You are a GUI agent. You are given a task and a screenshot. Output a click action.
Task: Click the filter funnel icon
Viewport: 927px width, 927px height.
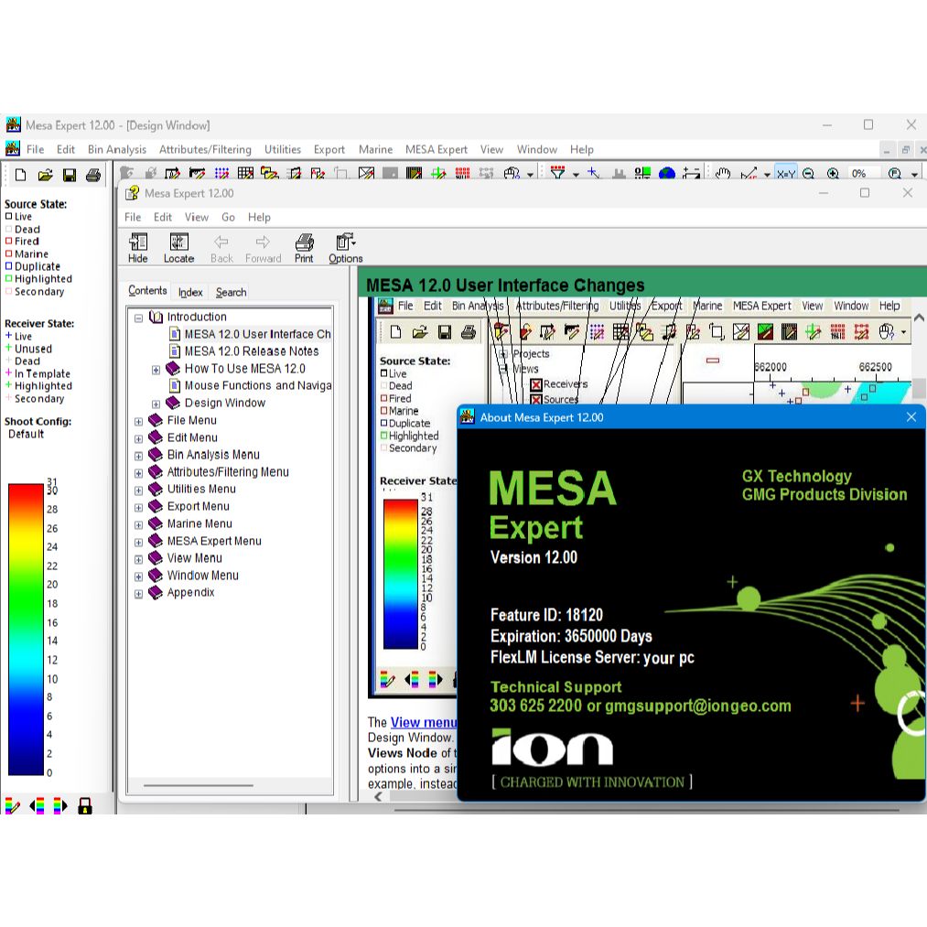557,173
